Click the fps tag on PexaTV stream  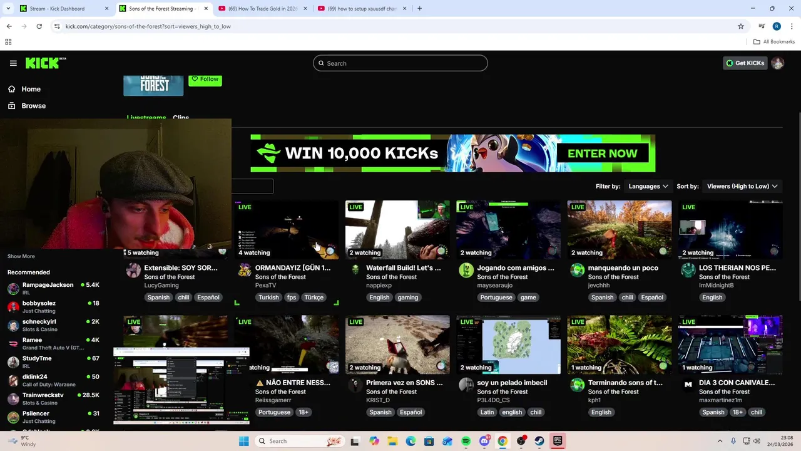[x=292, y=298]
